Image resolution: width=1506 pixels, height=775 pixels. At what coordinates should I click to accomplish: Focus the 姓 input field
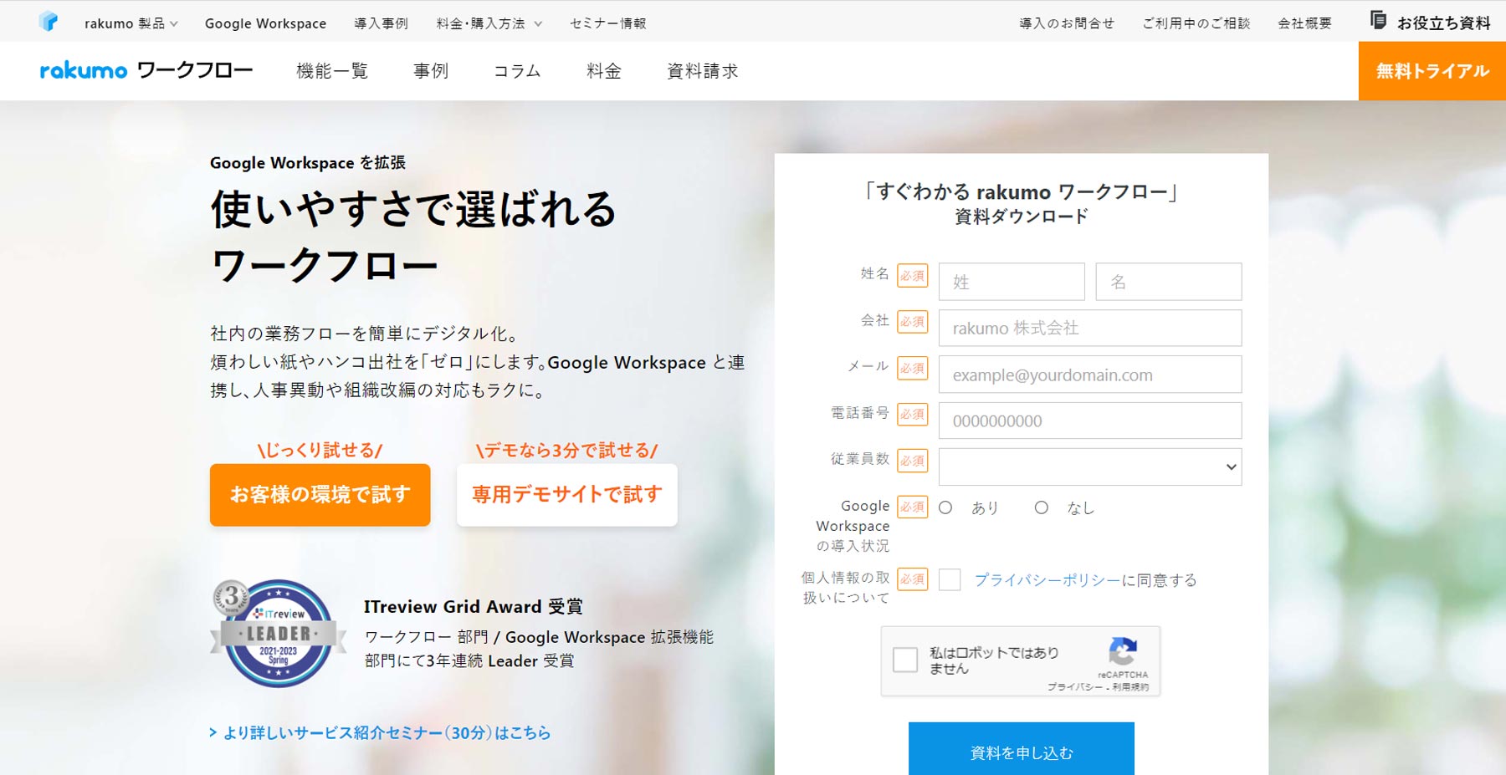pos(1012,282)
